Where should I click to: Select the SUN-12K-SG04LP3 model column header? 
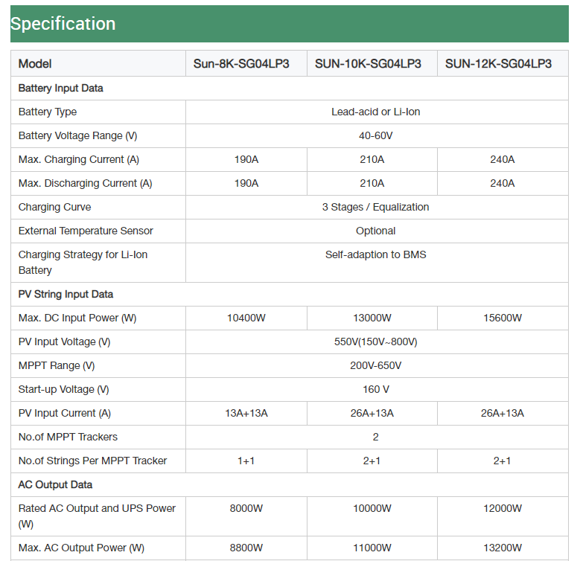pos(503,63)
